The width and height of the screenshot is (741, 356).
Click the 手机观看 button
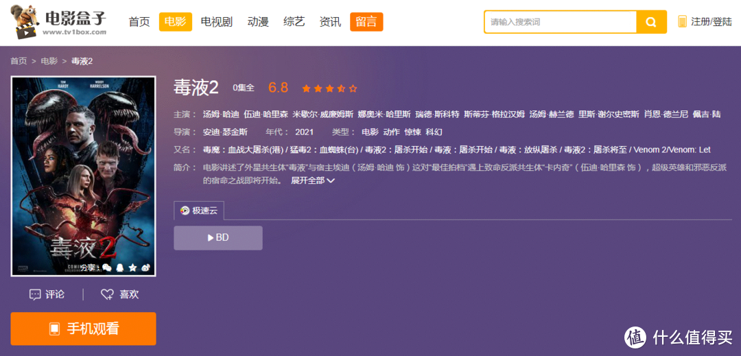(83, 329)
